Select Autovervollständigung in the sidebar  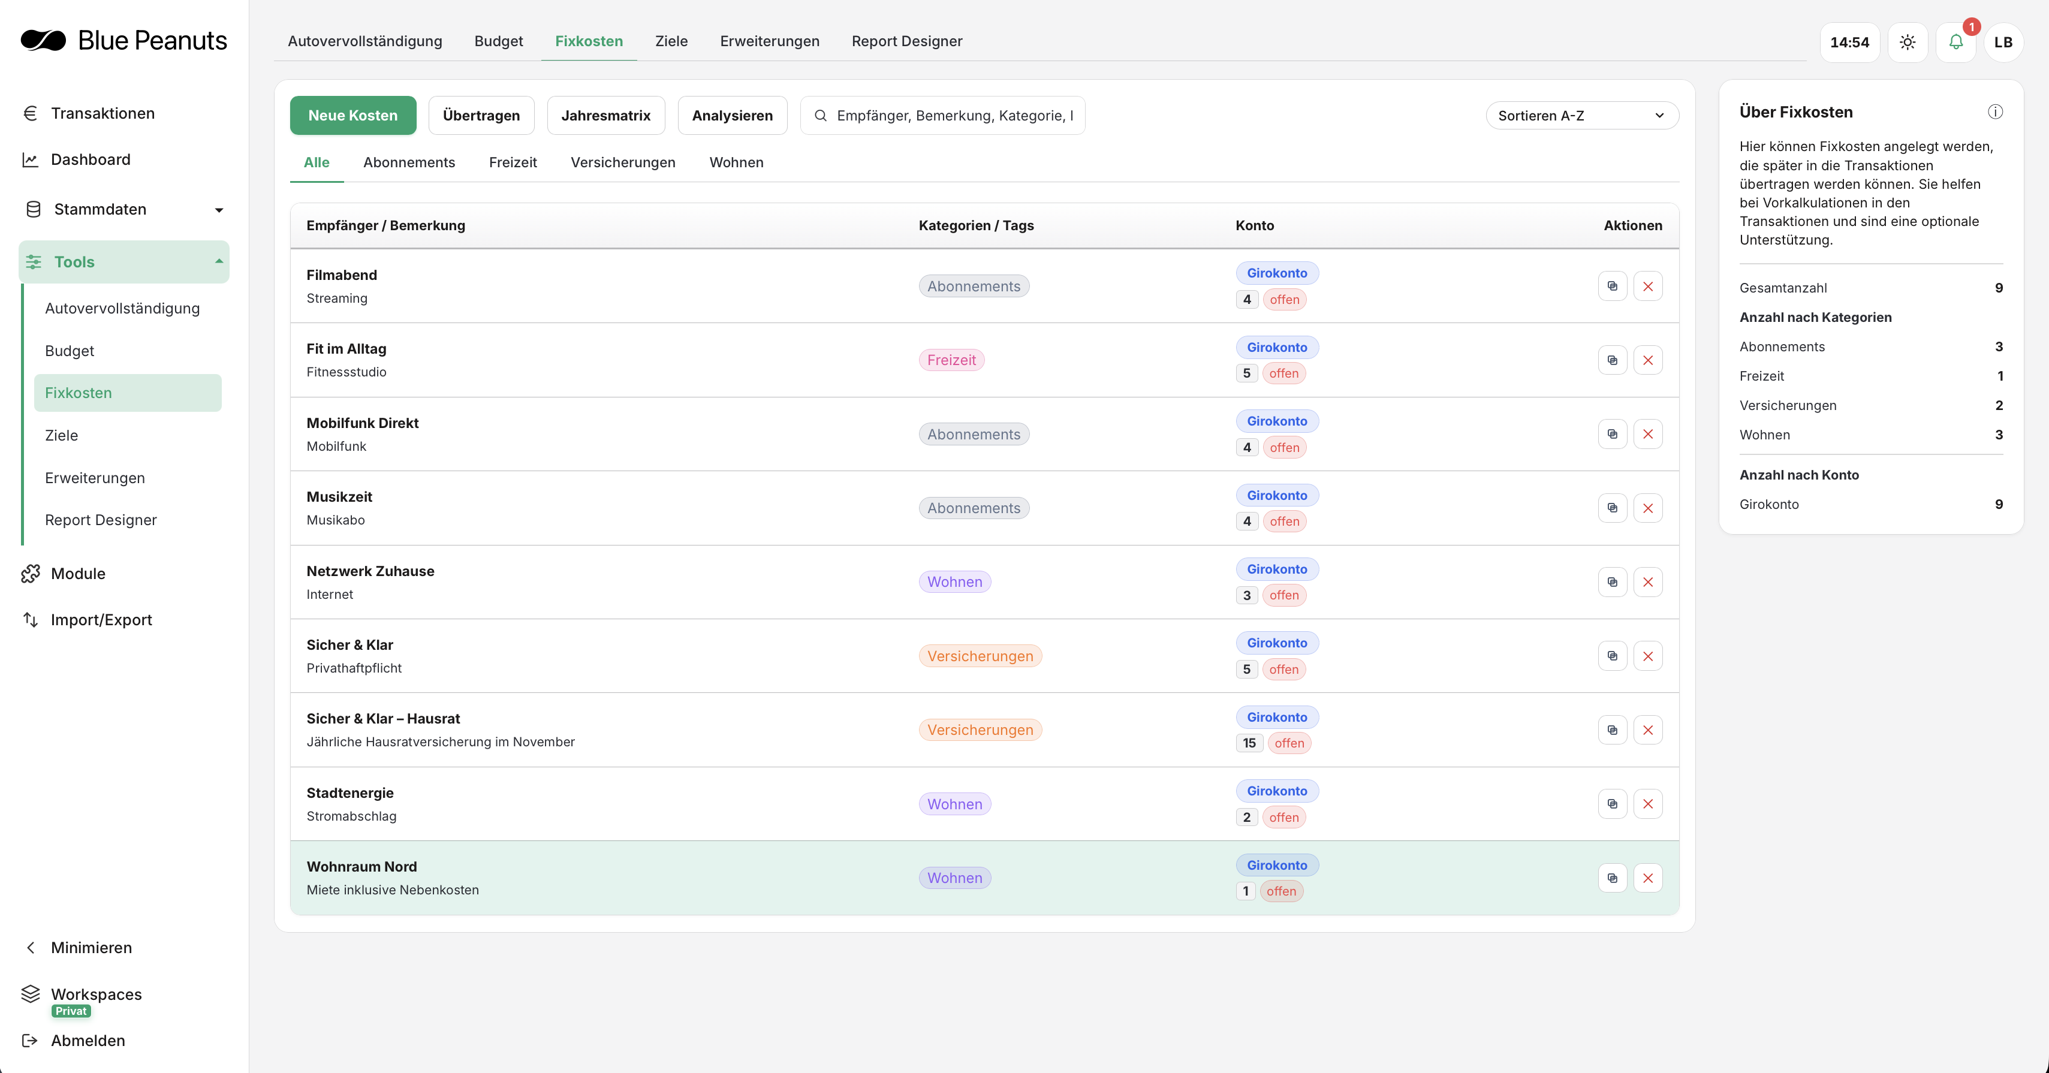pyautogui.click(x=122, y=309)
